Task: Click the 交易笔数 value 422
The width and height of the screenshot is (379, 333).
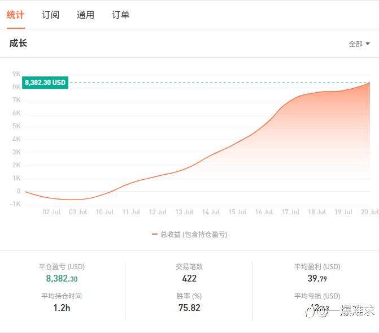Action: click(x=189, y=278)
